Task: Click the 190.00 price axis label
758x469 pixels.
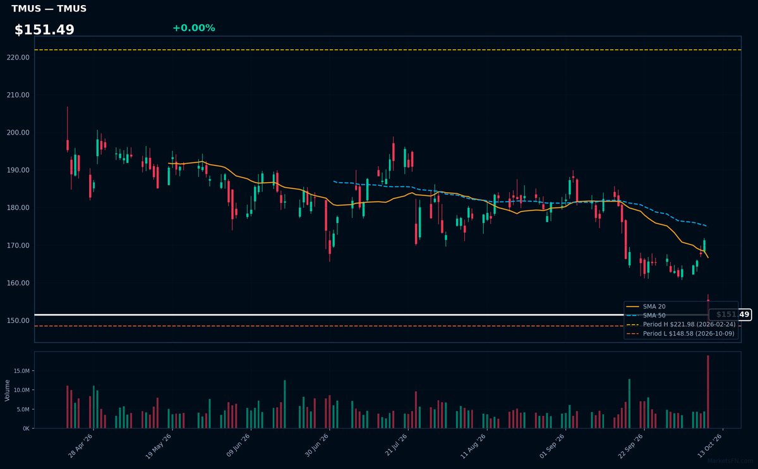Action: point(19,171)
